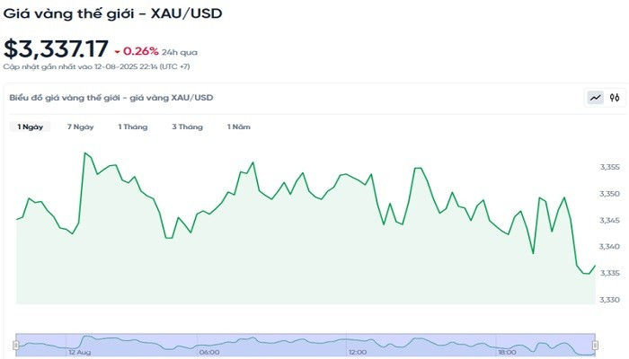629x359 pixels.
Task: Switch to the candlestick chart view
Action: pos(615,98)
